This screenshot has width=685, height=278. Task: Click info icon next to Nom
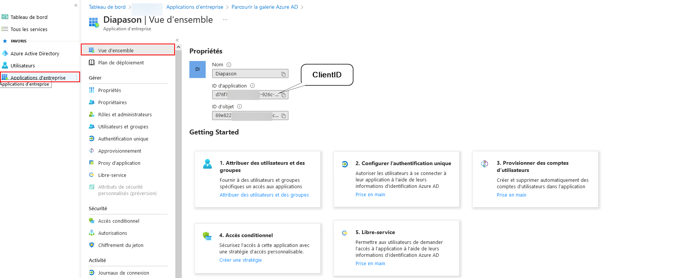point(229,65)
